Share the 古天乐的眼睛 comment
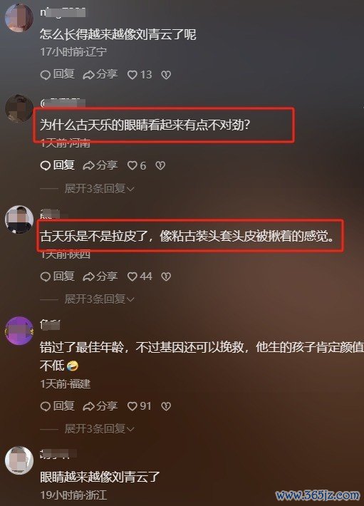Screen dimensions: 364x506 (x=100, y=165)
